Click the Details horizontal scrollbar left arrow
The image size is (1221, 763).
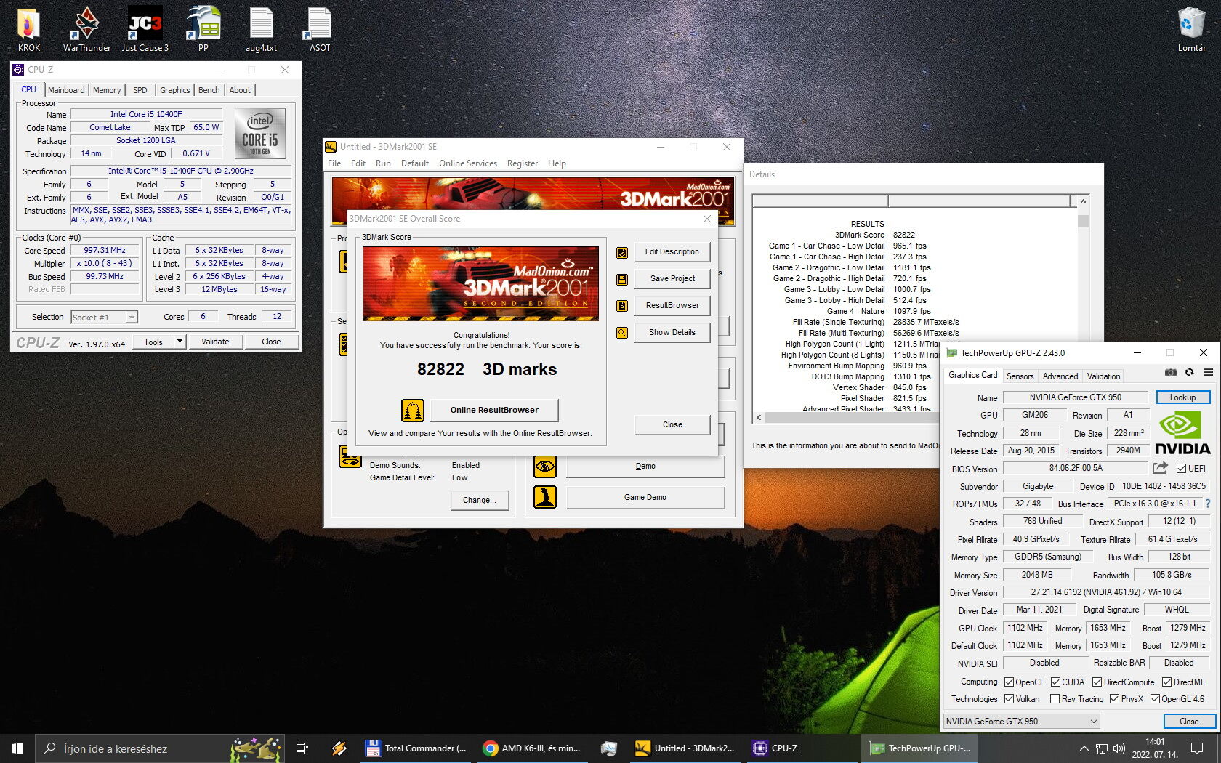click(759, 417)
